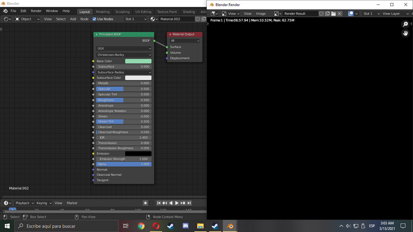Click the Material.002 name field
Screen dimensions: 413x232
click(177, 19)
